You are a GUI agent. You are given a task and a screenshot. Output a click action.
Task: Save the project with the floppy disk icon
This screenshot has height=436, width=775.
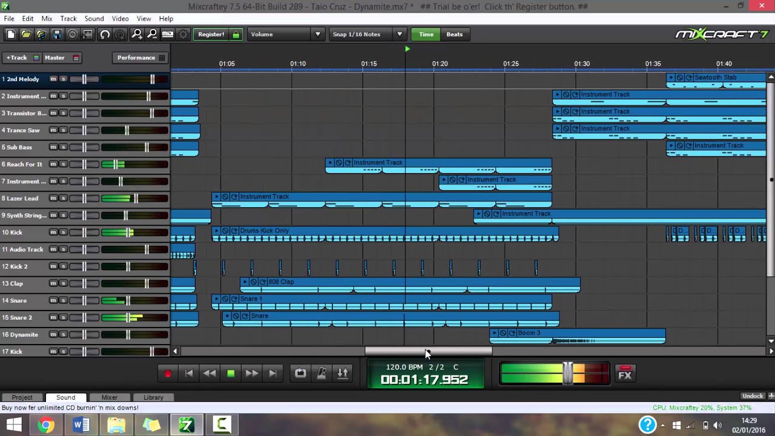(57, 35)
